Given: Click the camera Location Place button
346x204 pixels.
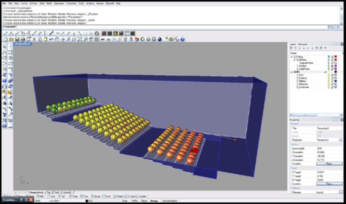Looking at the screenshot, I should click(329, 164).
